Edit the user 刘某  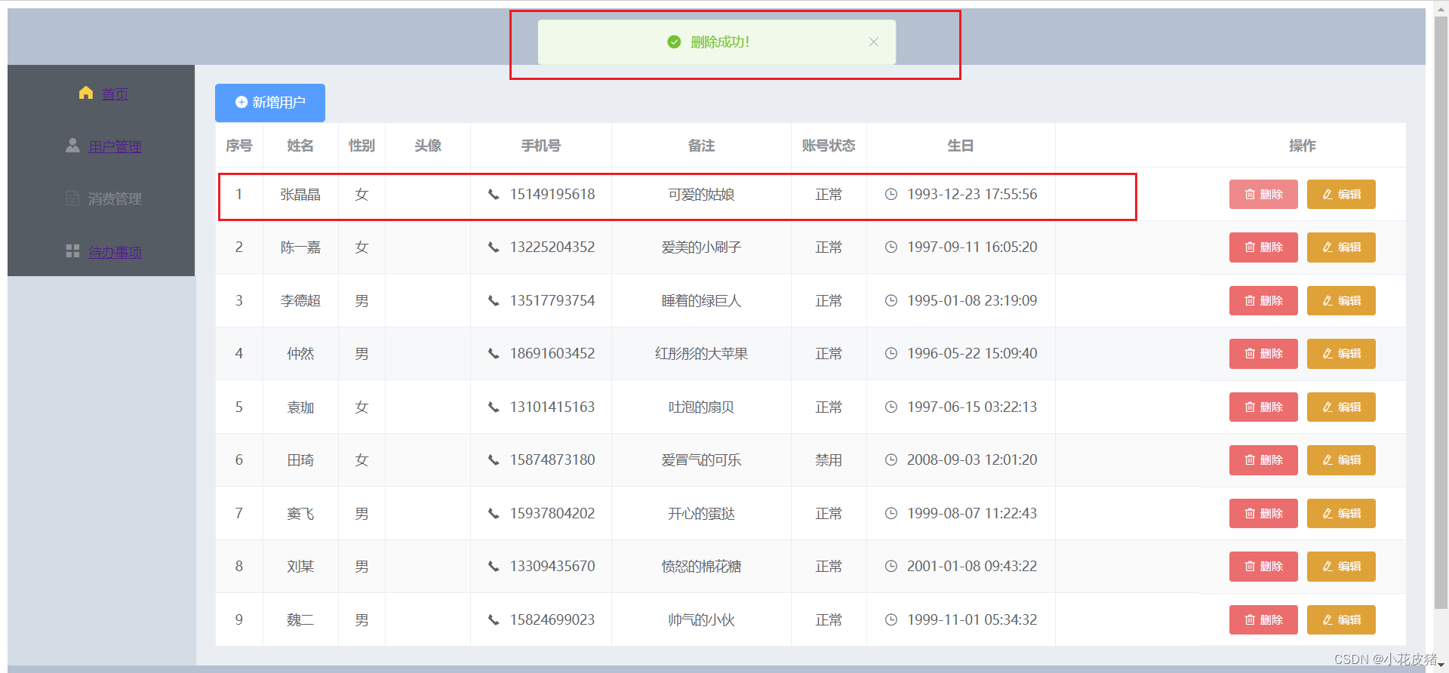click(x=1341, y=567)
